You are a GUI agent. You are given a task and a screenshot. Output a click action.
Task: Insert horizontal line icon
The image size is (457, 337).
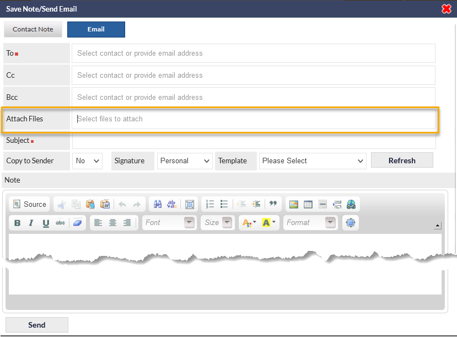click(x=322, y=205)
